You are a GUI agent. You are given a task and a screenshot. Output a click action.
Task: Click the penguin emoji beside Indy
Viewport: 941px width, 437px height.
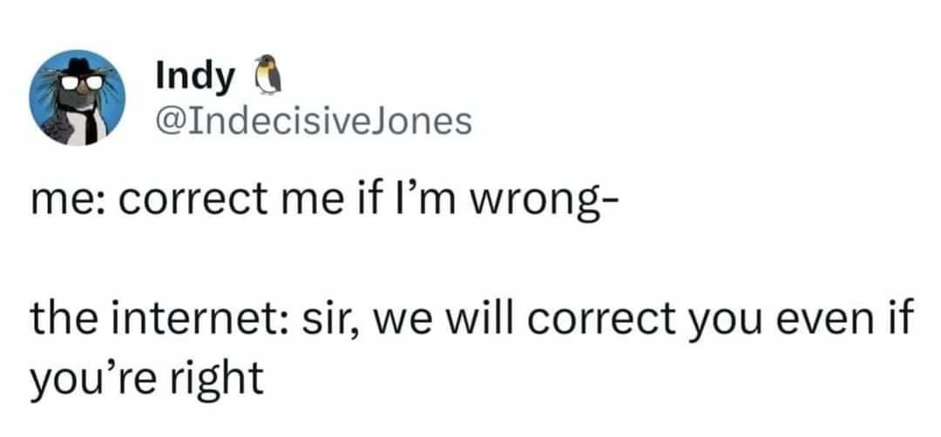point(267,76)
